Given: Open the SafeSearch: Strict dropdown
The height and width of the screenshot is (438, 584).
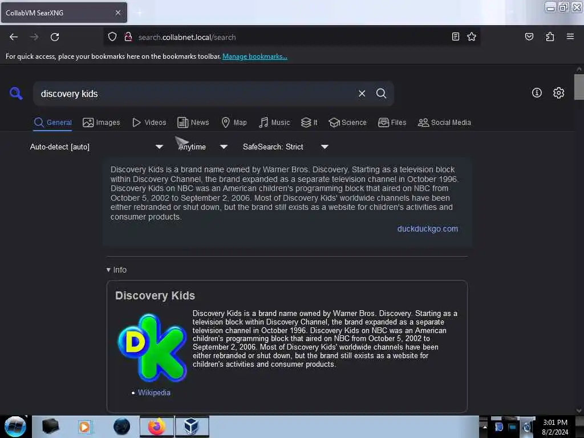Looking at the screenshot, I should coord(286,147).
